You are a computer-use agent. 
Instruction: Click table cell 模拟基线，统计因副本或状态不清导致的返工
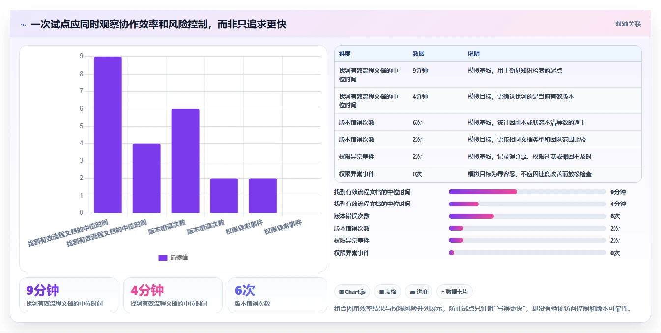527,123
